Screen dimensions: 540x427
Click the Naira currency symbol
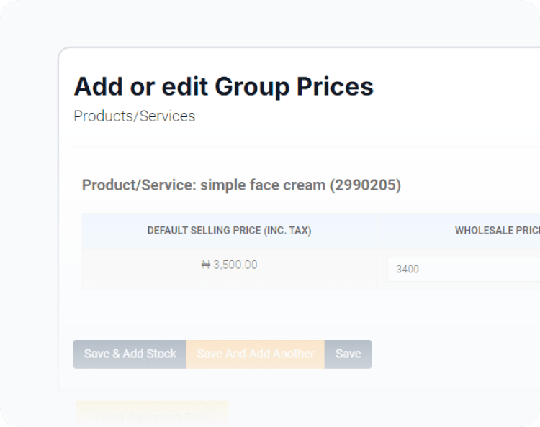205,265
